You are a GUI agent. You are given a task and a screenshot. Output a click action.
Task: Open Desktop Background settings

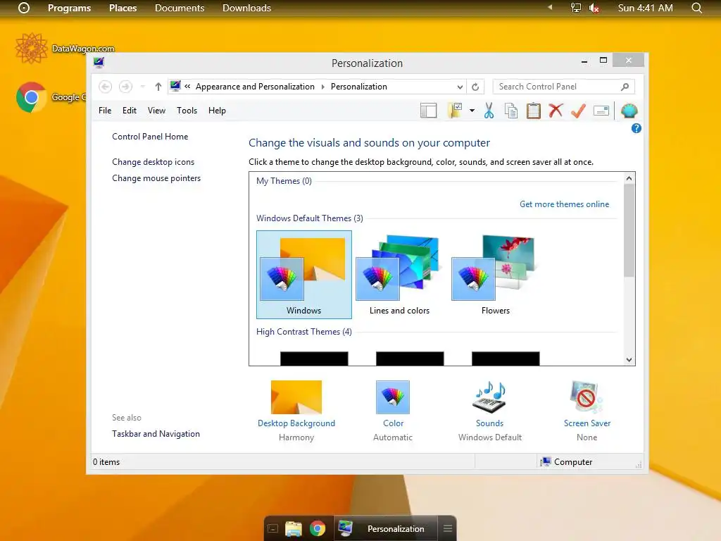pyautogui.click(x=296, y=410)
